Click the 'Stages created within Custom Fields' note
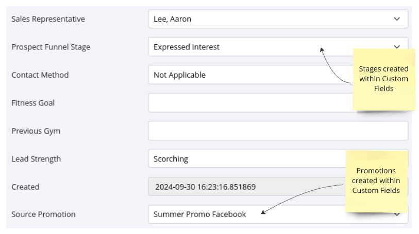419x234 pixels. [383, 79]
